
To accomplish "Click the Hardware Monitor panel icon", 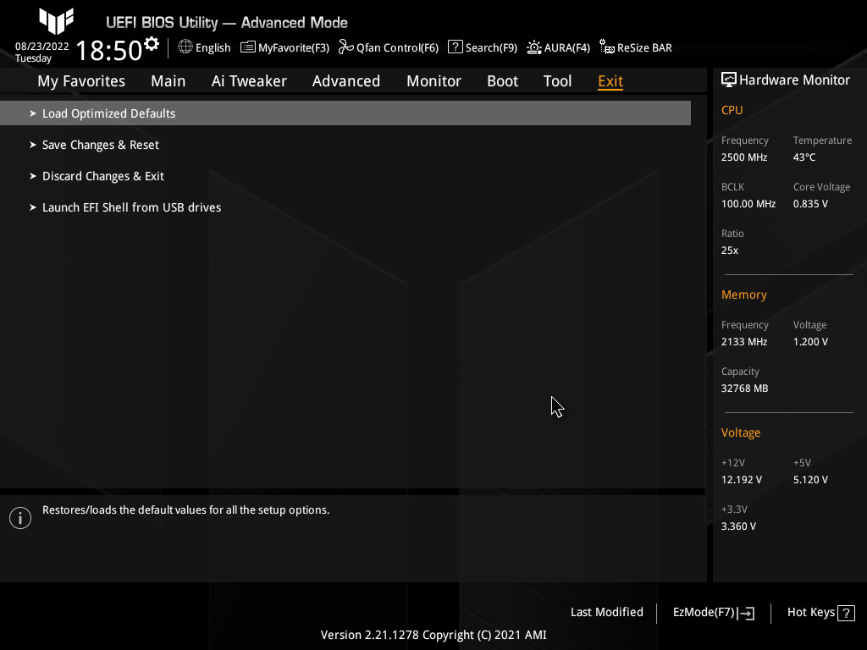I will click(729, 79).
